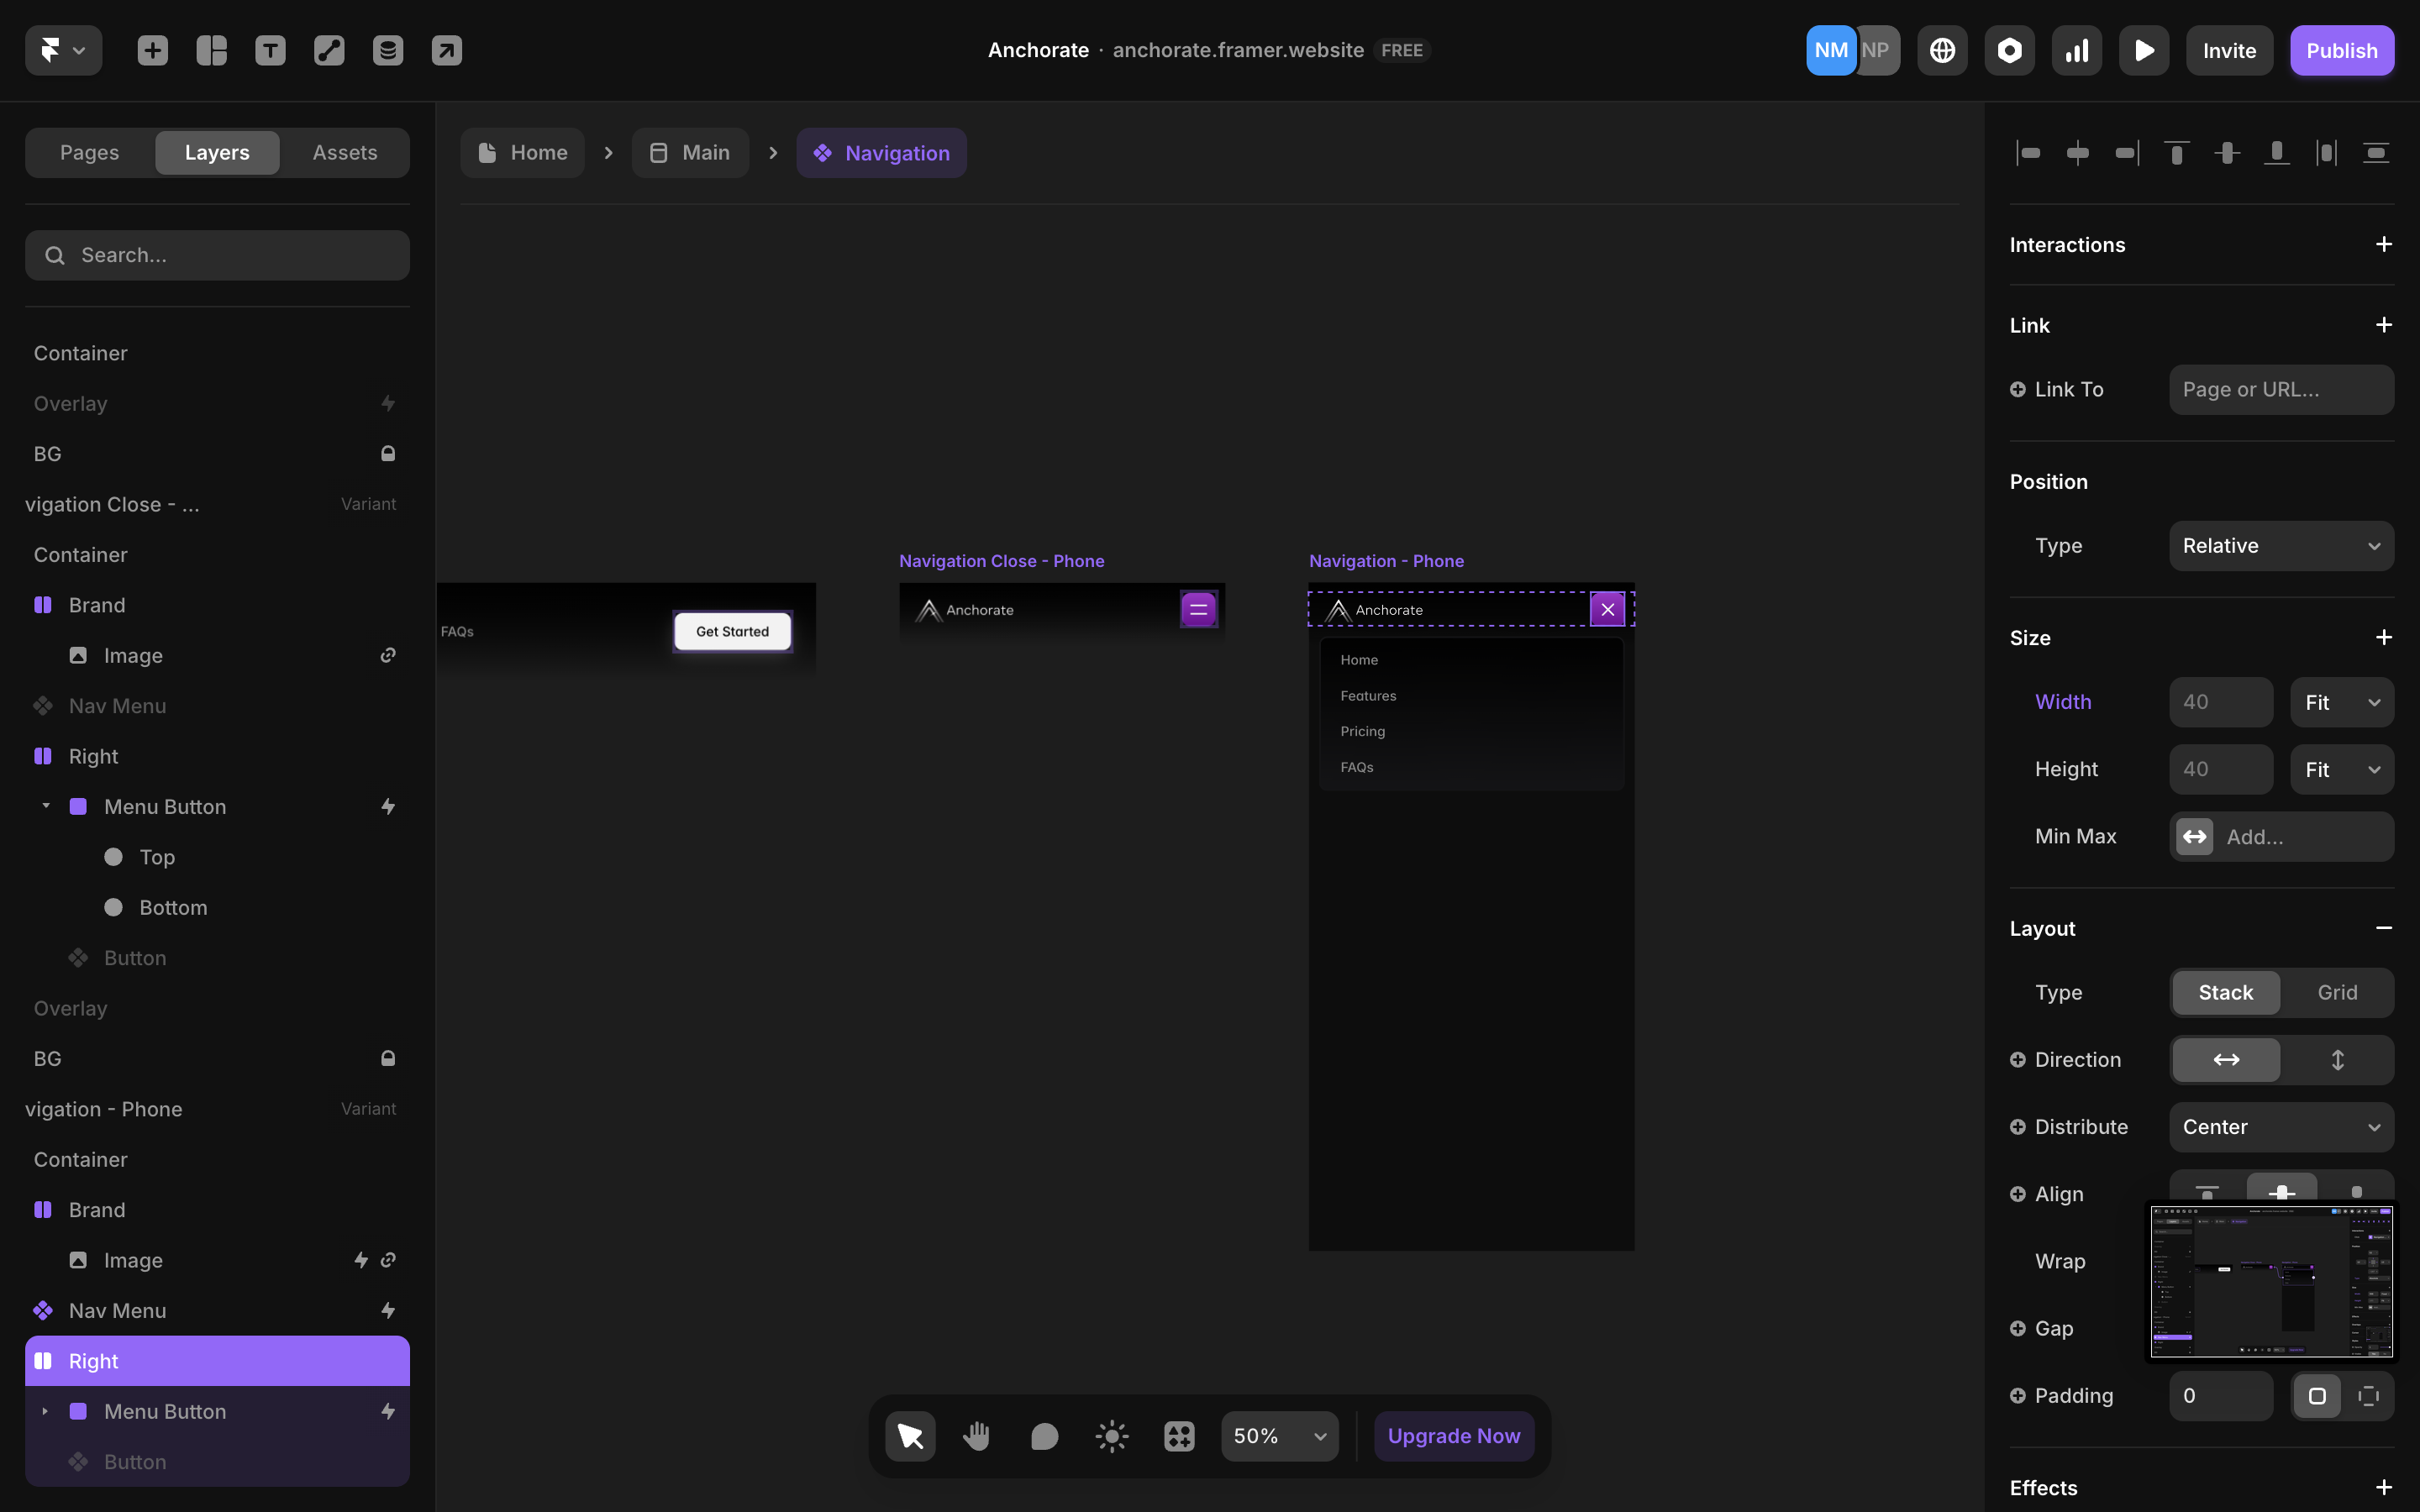Click the Insert plus icon in top toolbar
Viewport: 2420px width, 1512px height.
click(152, 50)
